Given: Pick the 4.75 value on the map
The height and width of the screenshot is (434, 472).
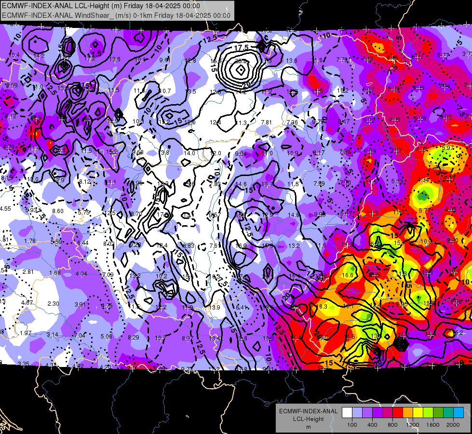Looking at the screenshot, I should coord(107,306).
